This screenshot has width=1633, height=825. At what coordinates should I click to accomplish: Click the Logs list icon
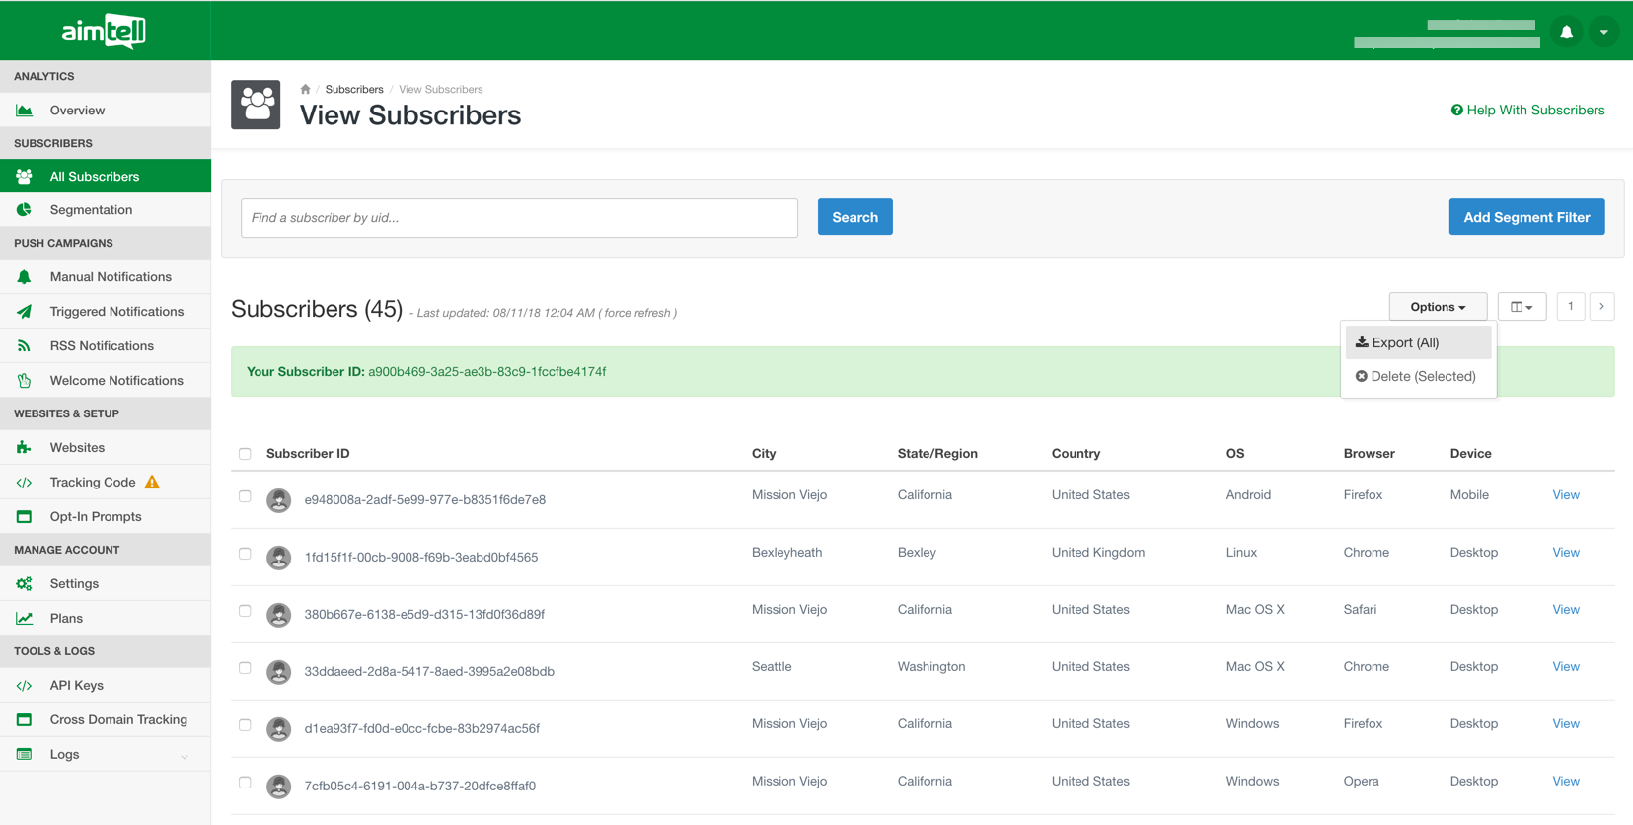click(x=24, y=755)
